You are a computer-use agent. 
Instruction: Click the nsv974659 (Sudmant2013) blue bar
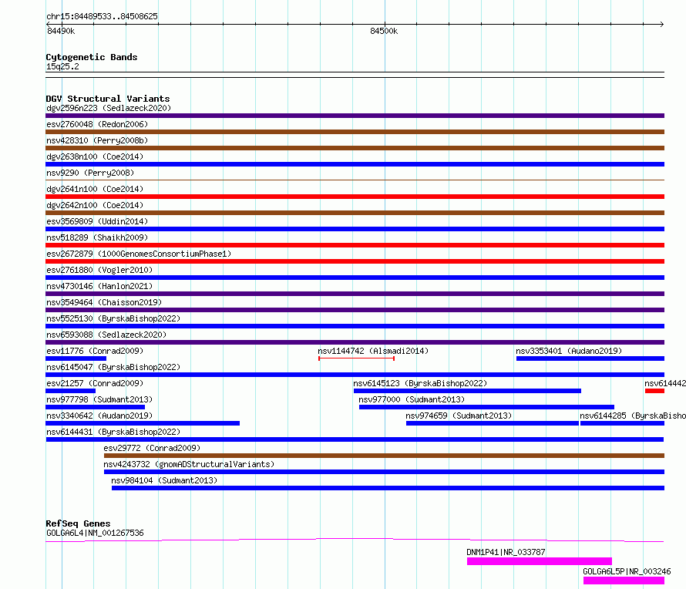coord(493,423)
